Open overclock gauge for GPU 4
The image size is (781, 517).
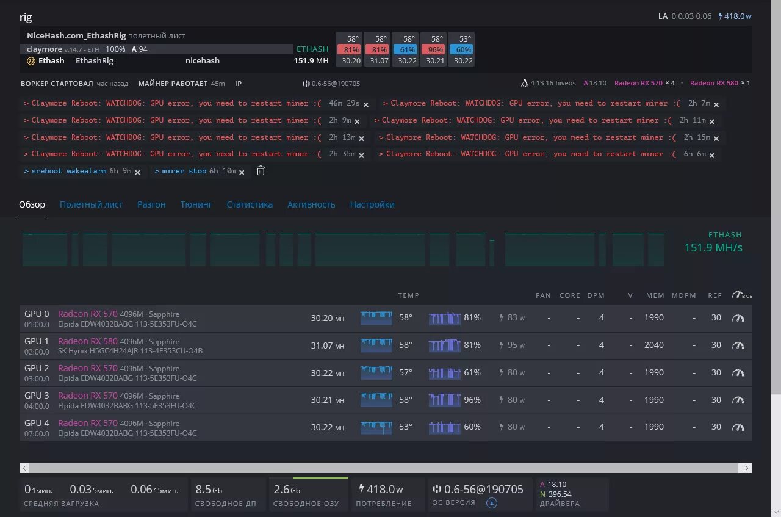point(738,427)
